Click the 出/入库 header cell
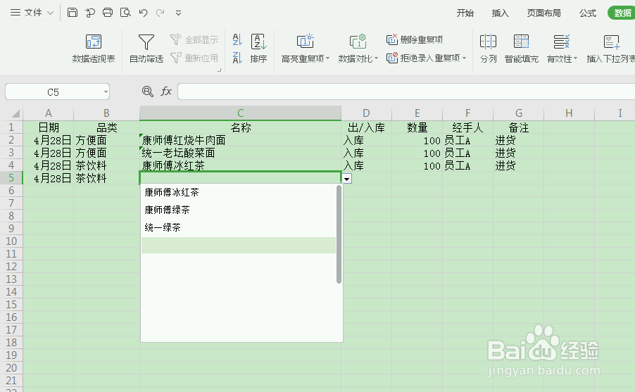The image size is (635, 392). 366,127
